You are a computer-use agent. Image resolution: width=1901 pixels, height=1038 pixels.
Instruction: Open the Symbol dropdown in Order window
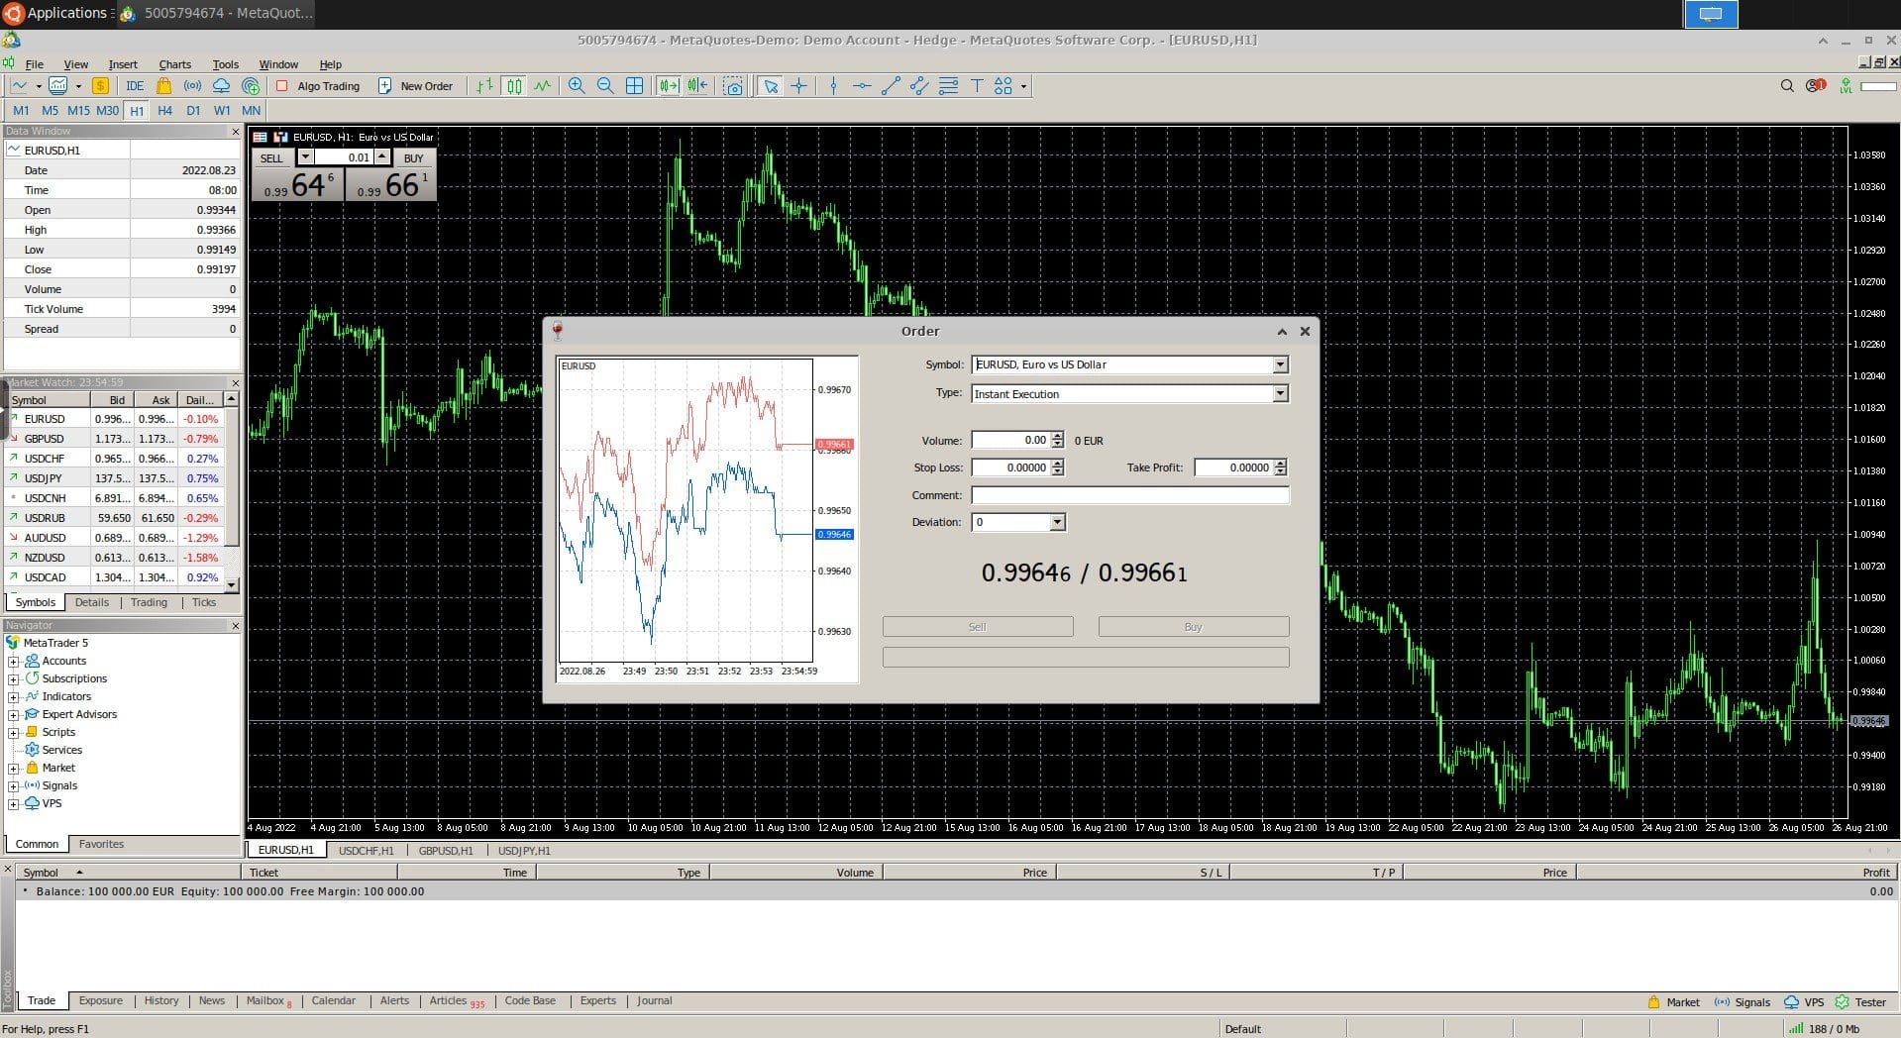[x=1281, y=364]
